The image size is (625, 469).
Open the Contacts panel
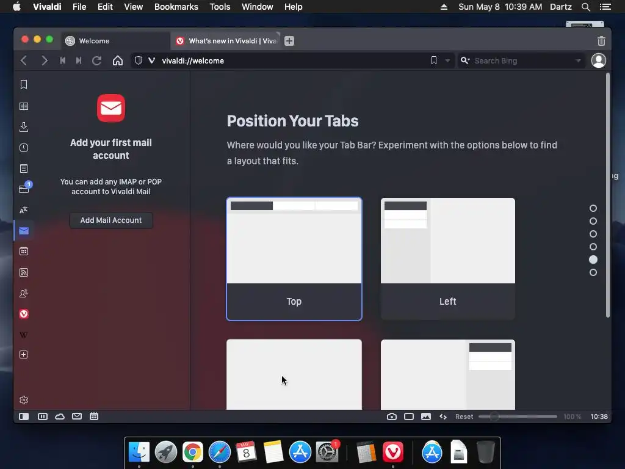[x=24, y=294]
